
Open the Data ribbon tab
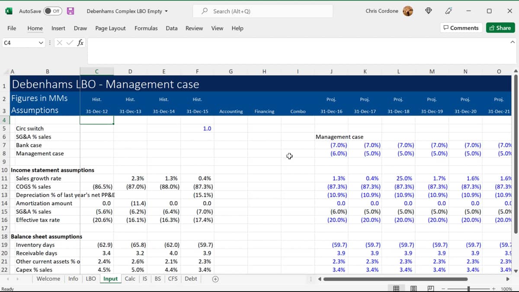tap(172, 28)
